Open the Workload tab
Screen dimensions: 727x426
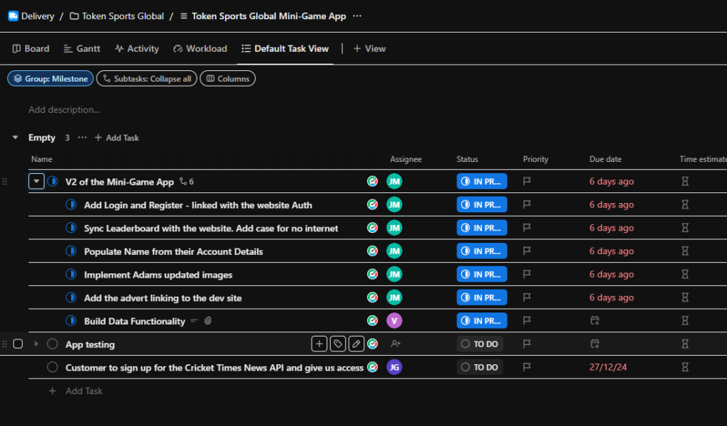(x=200, y=49)
